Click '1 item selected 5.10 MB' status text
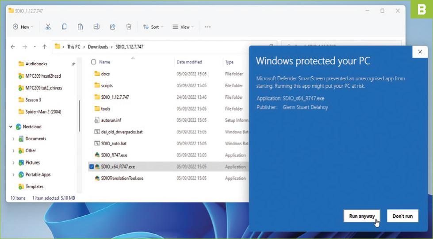 [x=54, y=198]
